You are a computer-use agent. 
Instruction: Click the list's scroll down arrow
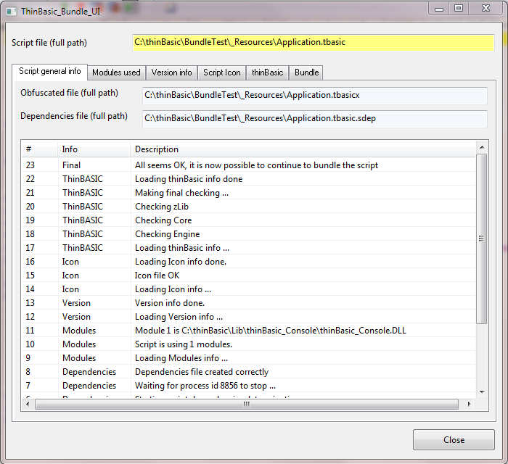click(482, 392)
